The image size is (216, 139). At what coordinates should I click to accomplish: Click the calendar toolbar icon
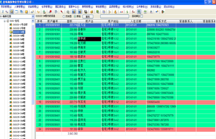145,12
